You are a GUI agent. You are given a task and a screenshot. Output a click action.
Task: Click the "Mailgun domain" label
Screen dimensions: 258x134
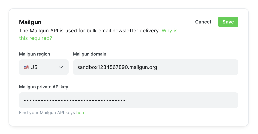pyautogui.click(x=89, y=54)
